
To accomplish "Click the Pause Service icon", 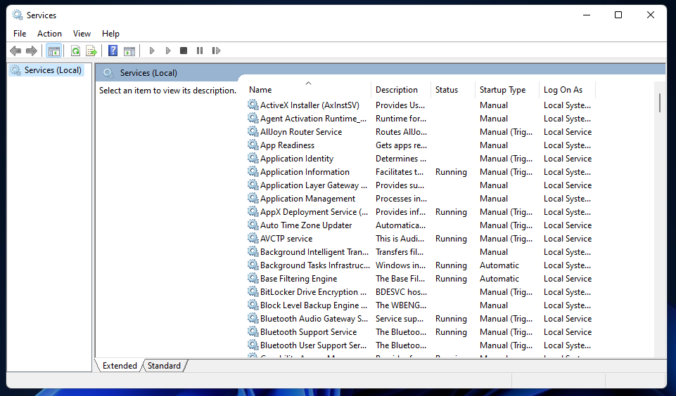I will [x=200, y=51].
